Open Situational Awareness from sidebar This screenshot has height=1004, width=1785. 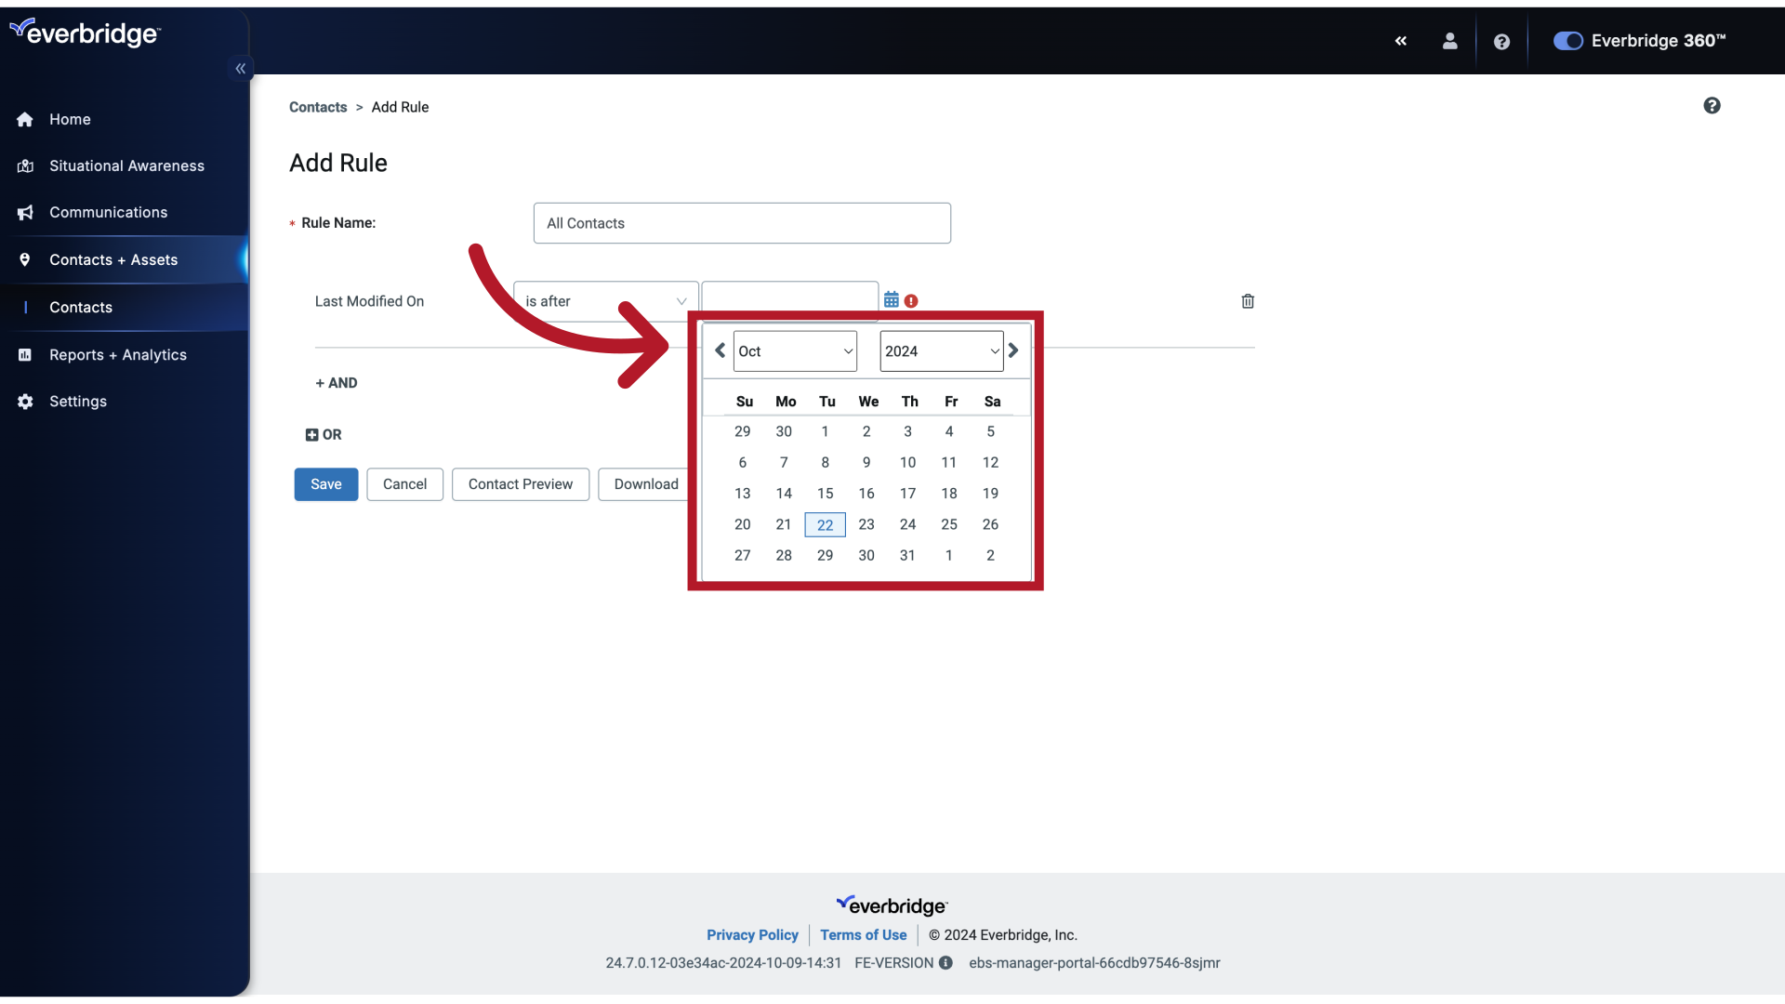point(126,165)
